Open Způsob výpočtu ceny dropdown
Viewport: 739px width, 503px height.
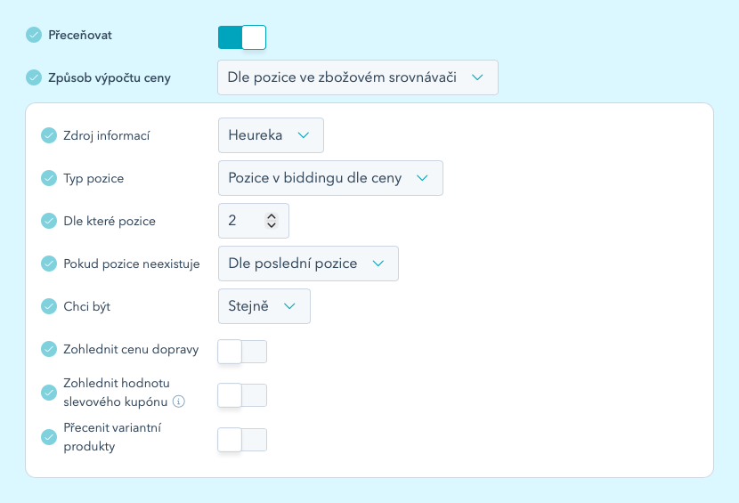pyautogui.click(x=358, y=77)
